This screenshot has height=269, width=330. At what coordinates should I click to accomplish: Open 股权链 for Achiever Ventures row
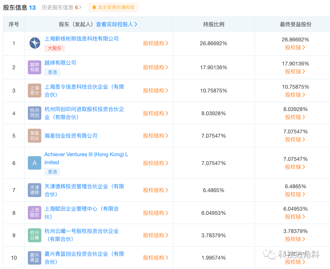point(295,167)
